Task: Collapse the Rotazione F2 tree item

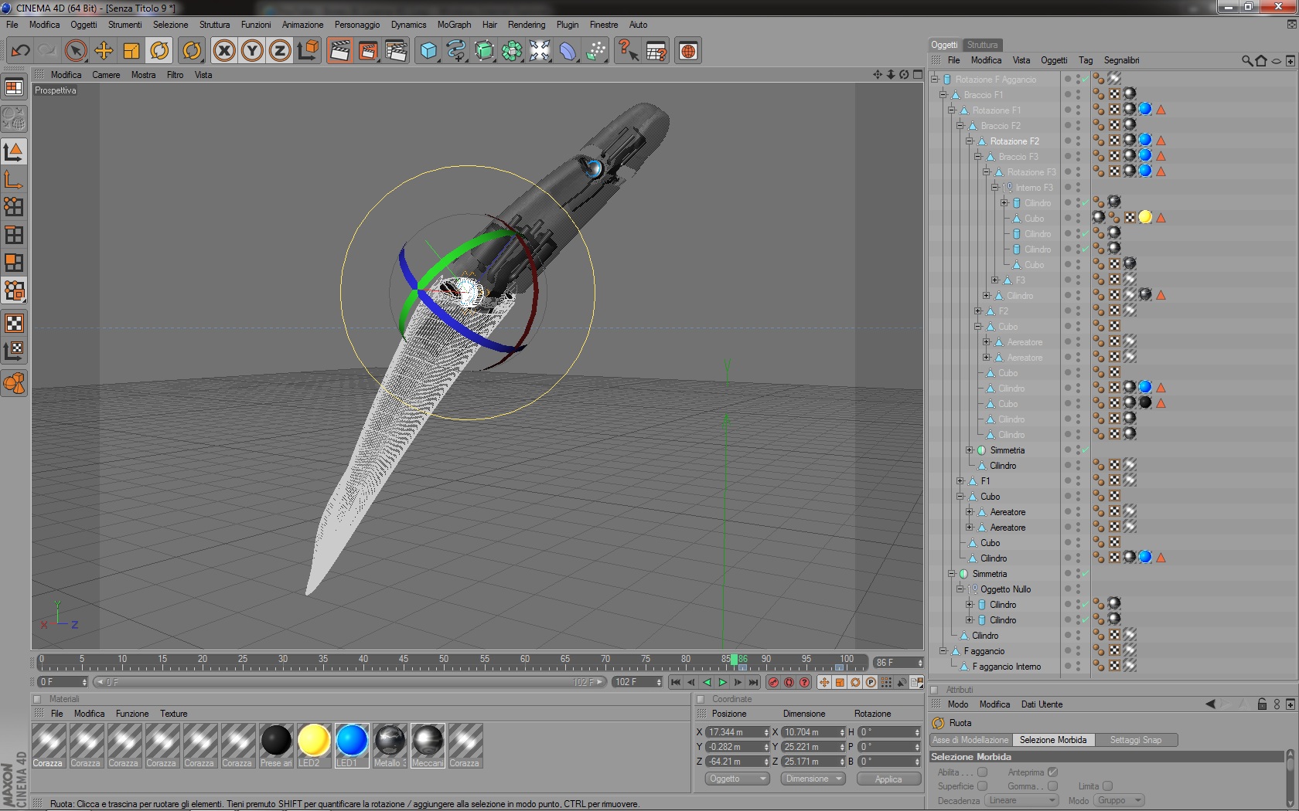Action: 969,141
